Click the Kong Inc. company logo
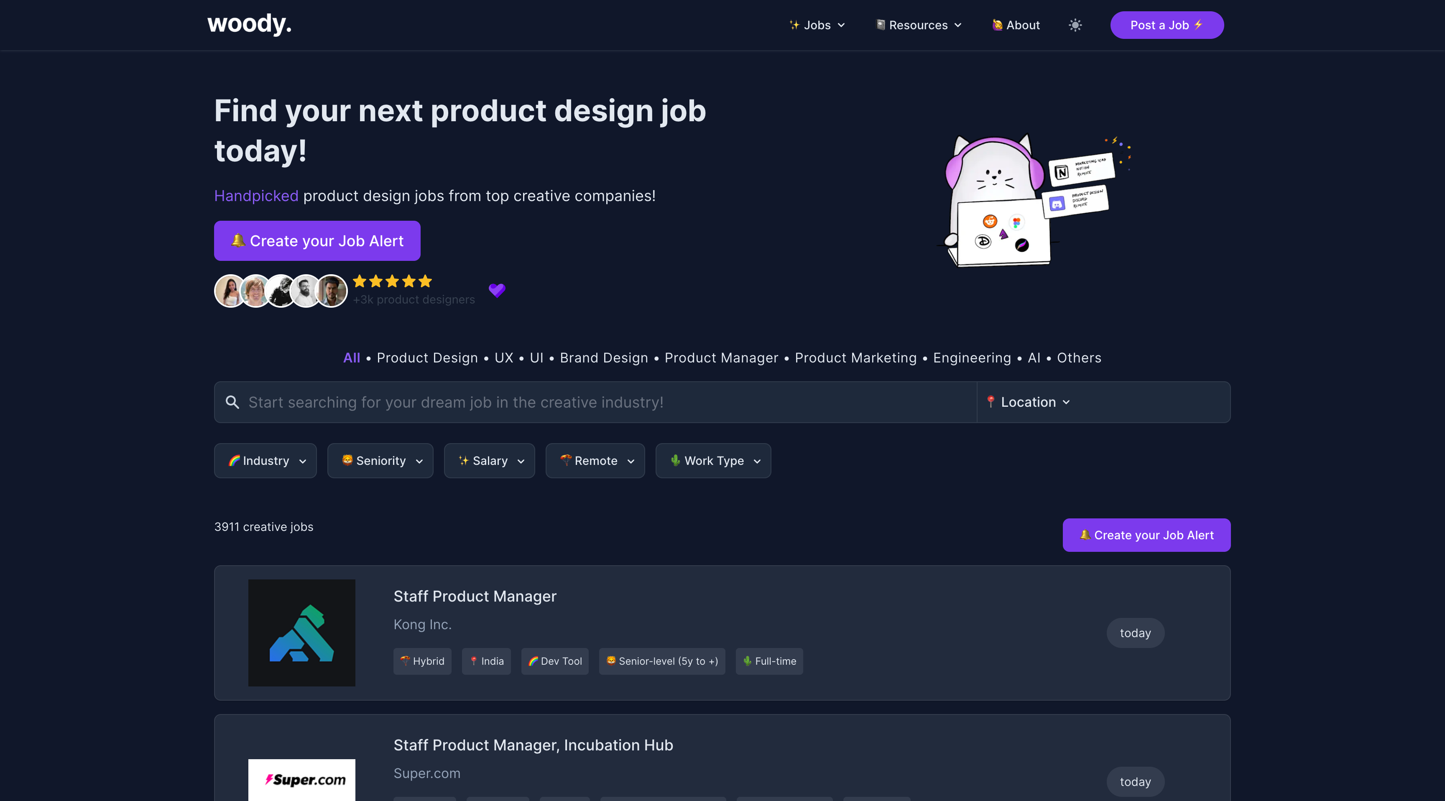The image size is (1445, 801). (x=302, y=633)
